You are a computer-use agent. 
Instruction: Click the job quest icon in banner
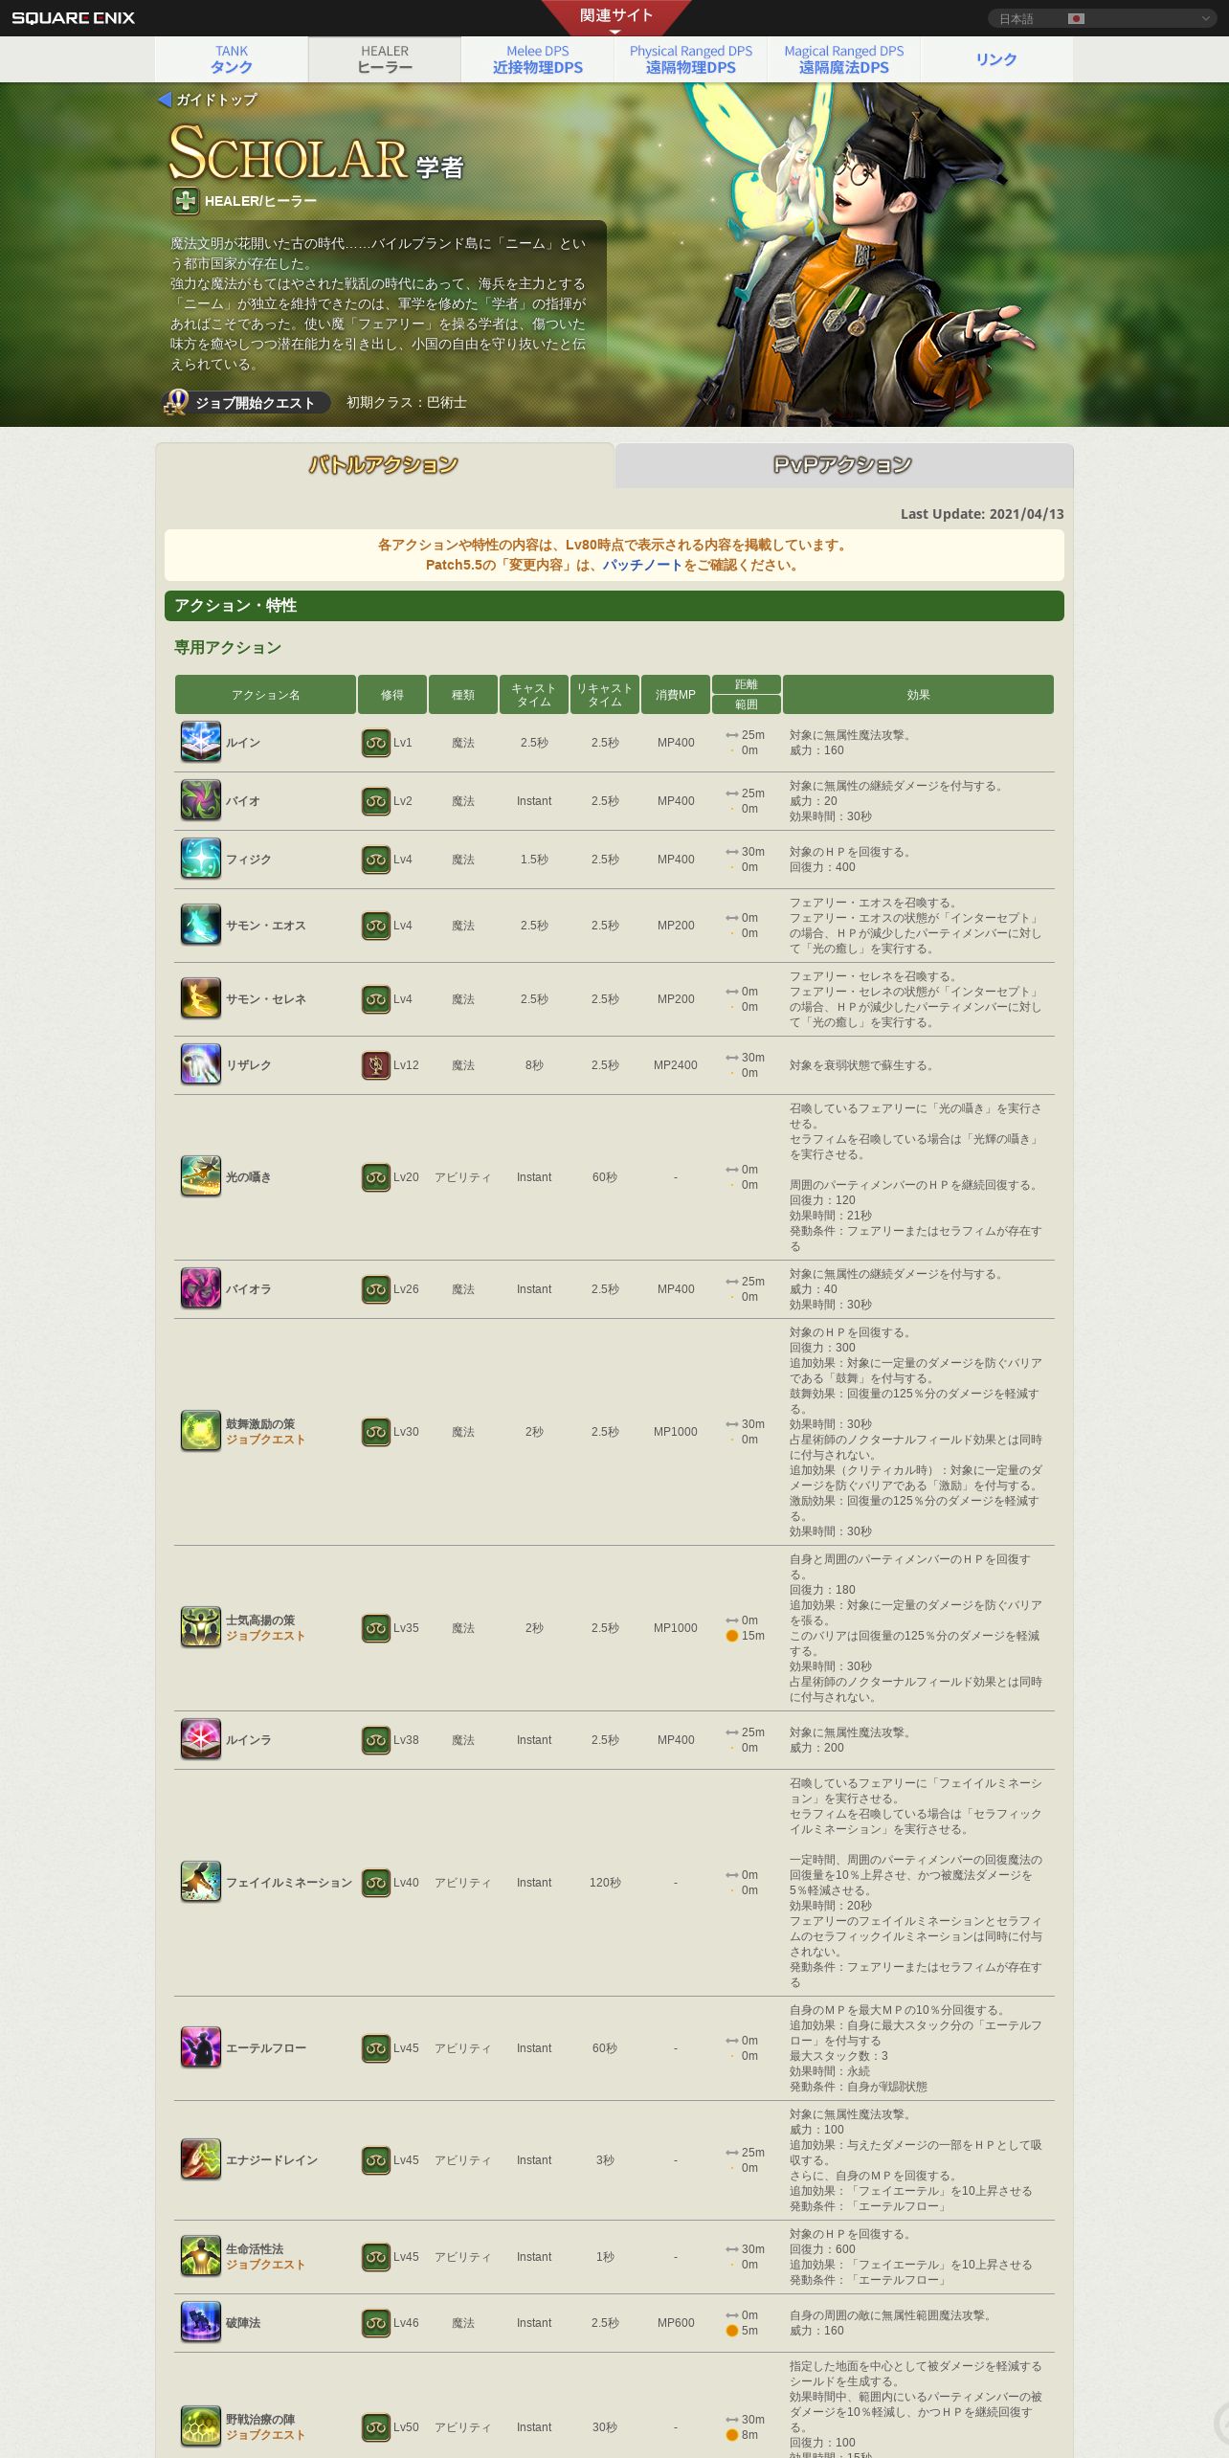pyautogui.click(x=176, y=403)
